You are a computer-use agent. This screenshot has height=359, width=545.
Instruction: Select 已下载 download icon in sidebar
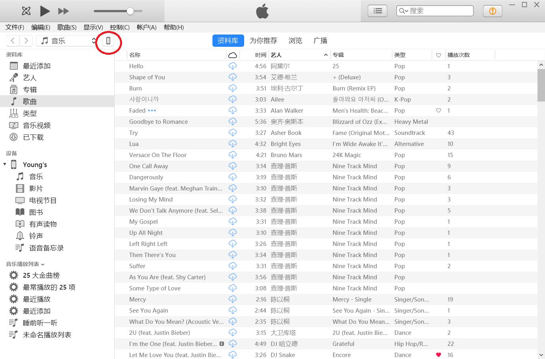[x=14, y=137]
